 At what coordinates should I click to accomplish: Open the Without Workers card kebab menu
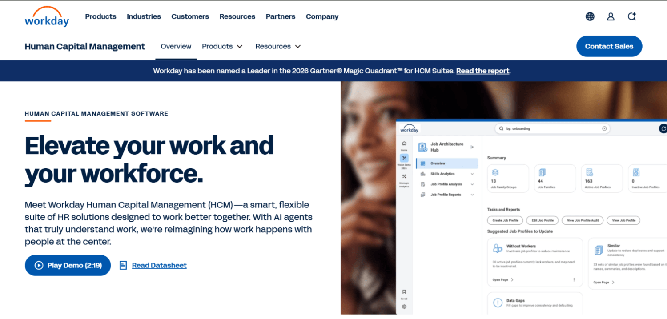574,280
